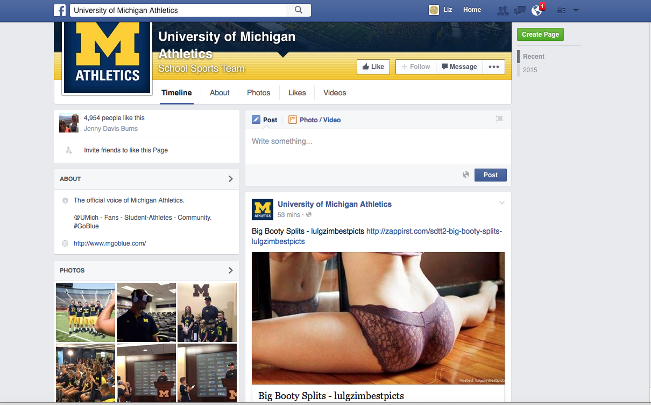Open the seated crowd photo thumbnail
The height and width of the screenshot is (405, 651).
86,373
